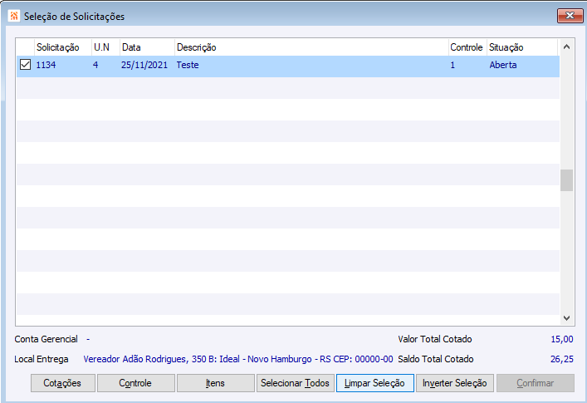The image size is (587, 403).
Task: Click the scroll down arrow of the list
Action: coord(566,318)
